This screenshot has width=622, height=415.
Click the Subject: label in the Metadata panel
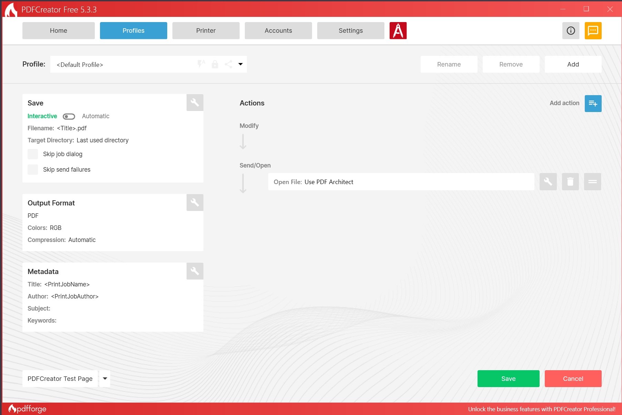[x=39, y=308]
